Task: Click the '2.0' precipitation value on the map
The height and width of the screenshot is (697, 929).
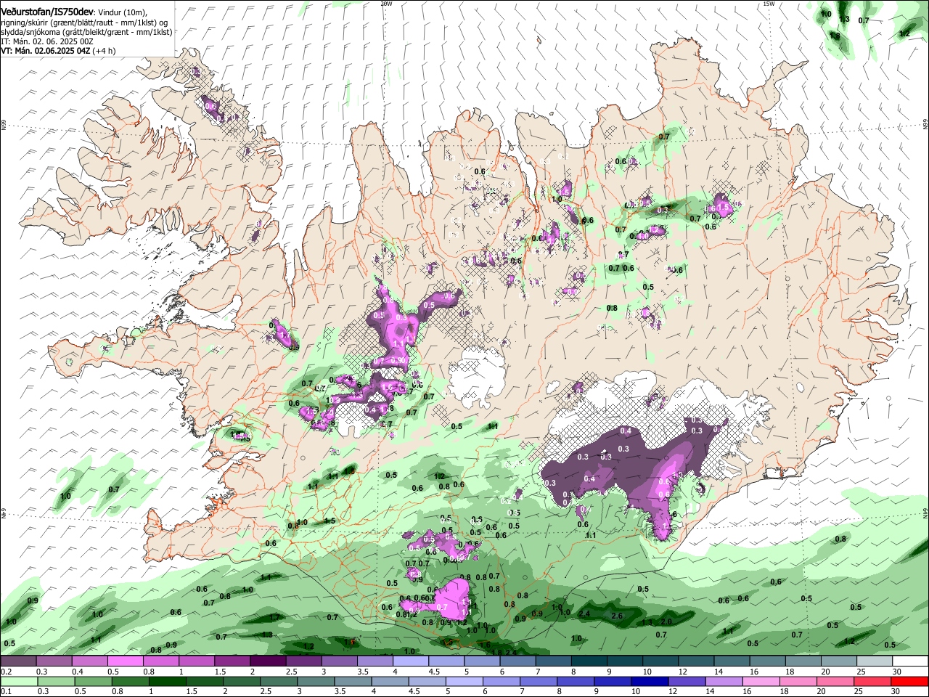Action: tap(666, 622)
